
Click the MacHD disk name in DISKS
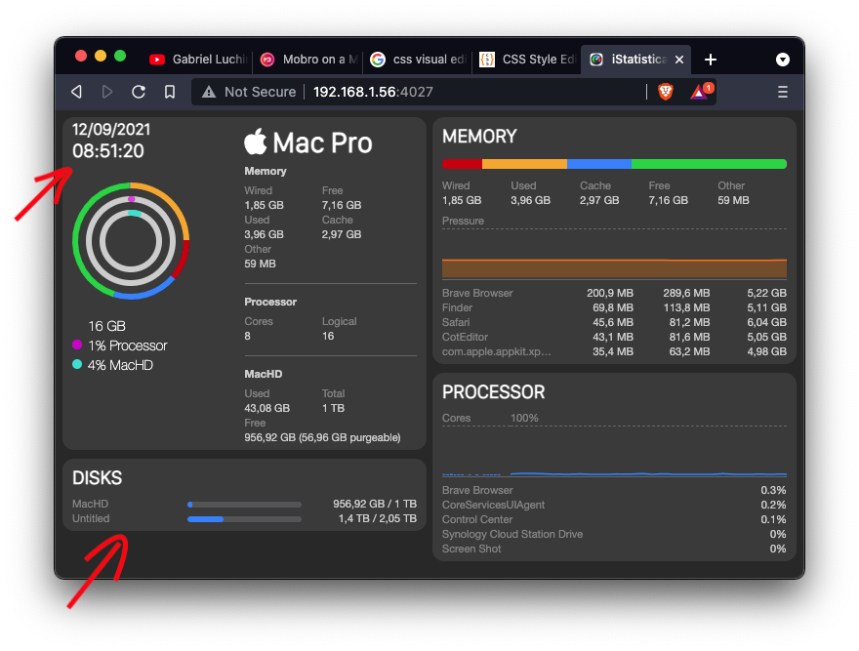(91, 504)
